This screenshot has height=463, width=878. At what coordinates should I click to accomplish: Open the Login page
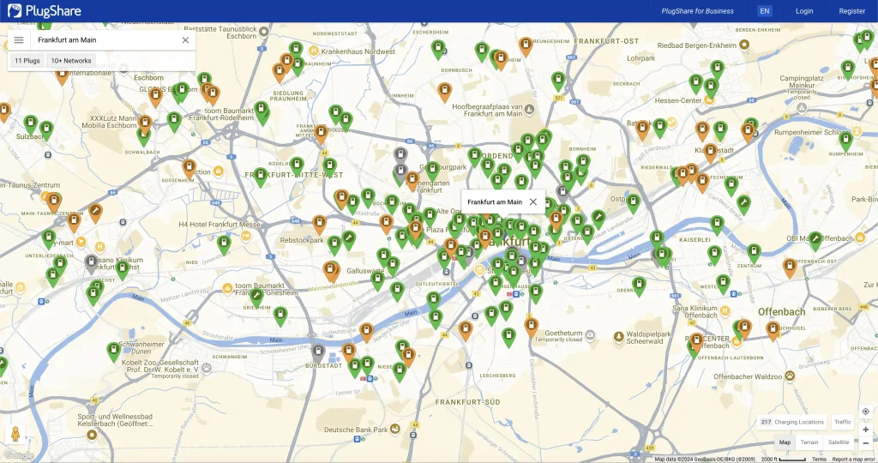point(804,10)
